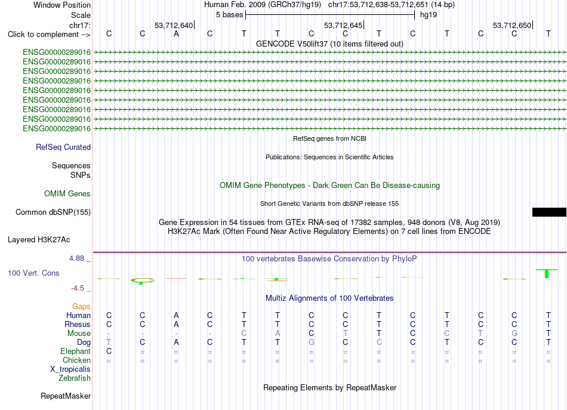This screenshot has width=567, height=410.
Task: Click the 'Common dbSNP(155)' track label
Action: 53,212
